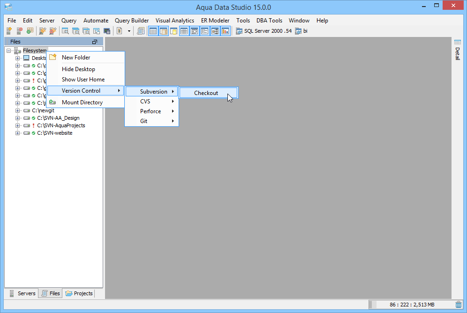The width and height of the screenshot is (467, 313).
Task: Expand the C:\newgit tree node
Action: click(x=17, y=110)
